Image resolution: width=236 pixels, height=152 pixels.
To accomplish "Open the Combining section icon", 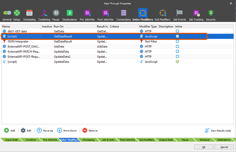I will click(x=44, y=13).
